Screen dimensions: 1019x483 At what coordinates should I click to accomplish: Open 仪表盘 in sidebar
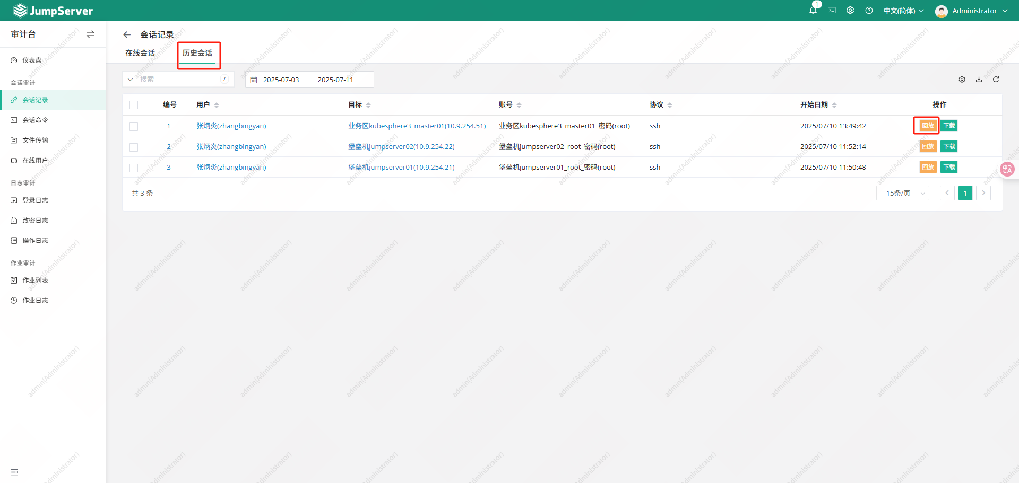53,60
